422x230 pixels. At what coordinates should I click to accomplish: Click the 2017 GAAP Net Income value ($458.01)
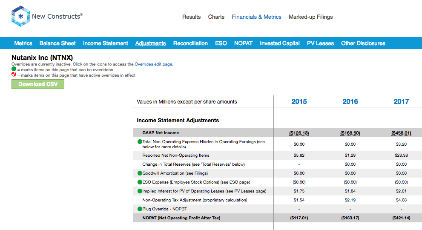(401, 133)
